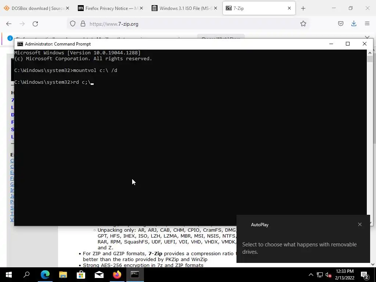Close the Firefox Privacy Notice tab
This screenshot has width=376, height=282.
[x=141, y=8]
